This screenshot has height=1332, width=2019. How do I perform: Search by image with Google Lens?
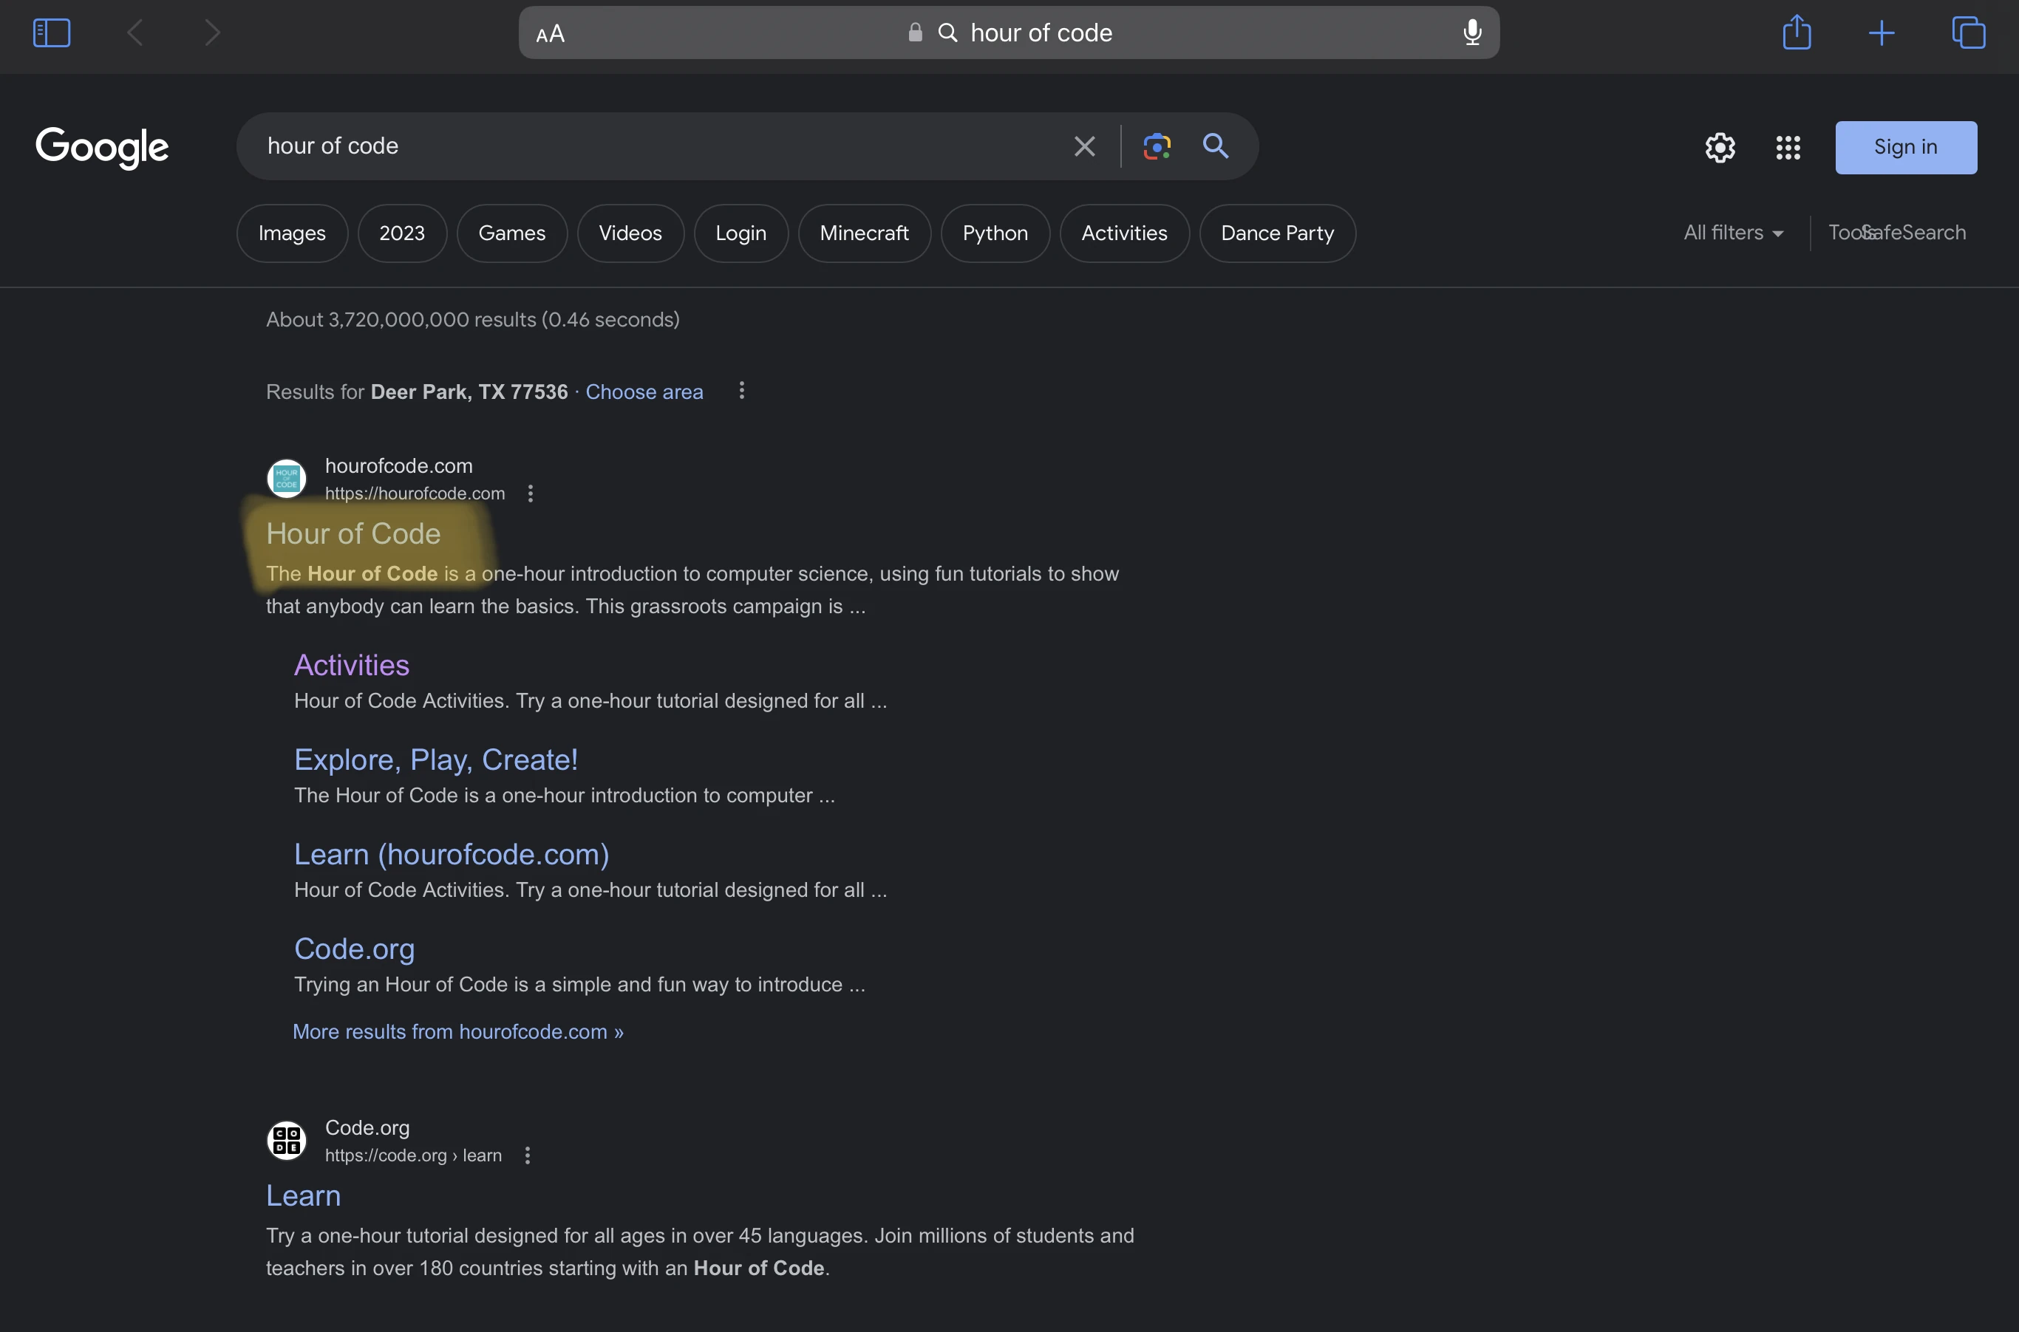(x=1157, y=146)
